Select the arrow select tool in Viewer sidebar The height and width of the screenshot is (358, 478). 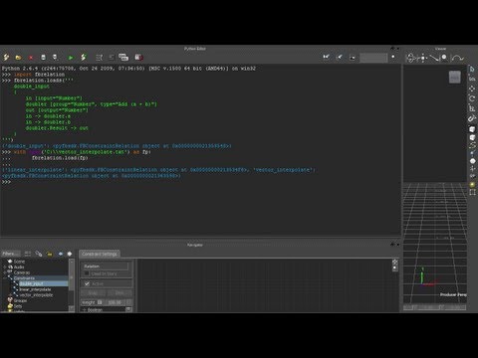coord(472,69)
